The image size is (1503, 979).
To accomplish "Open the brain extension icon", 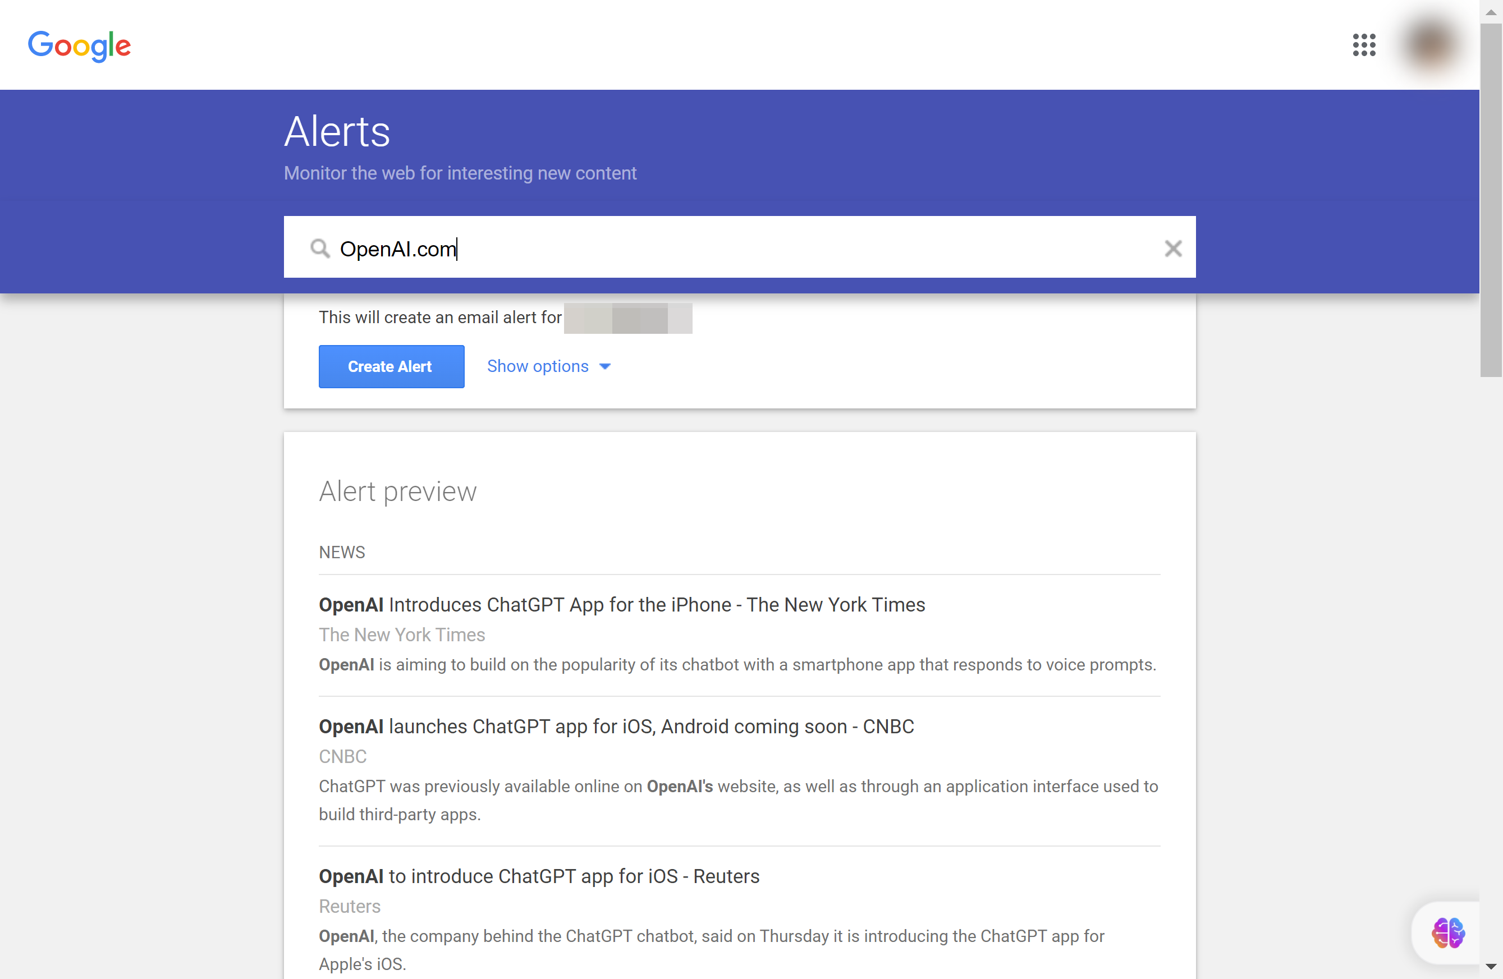I will (x=1448, y=932).
